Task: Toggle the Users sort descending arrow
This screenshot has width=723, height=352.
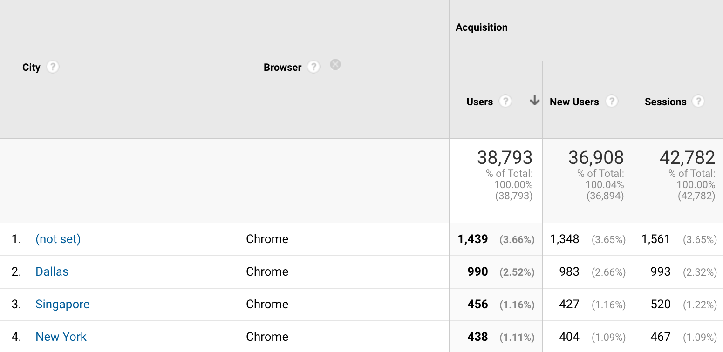Action: (x=534, y=101)
